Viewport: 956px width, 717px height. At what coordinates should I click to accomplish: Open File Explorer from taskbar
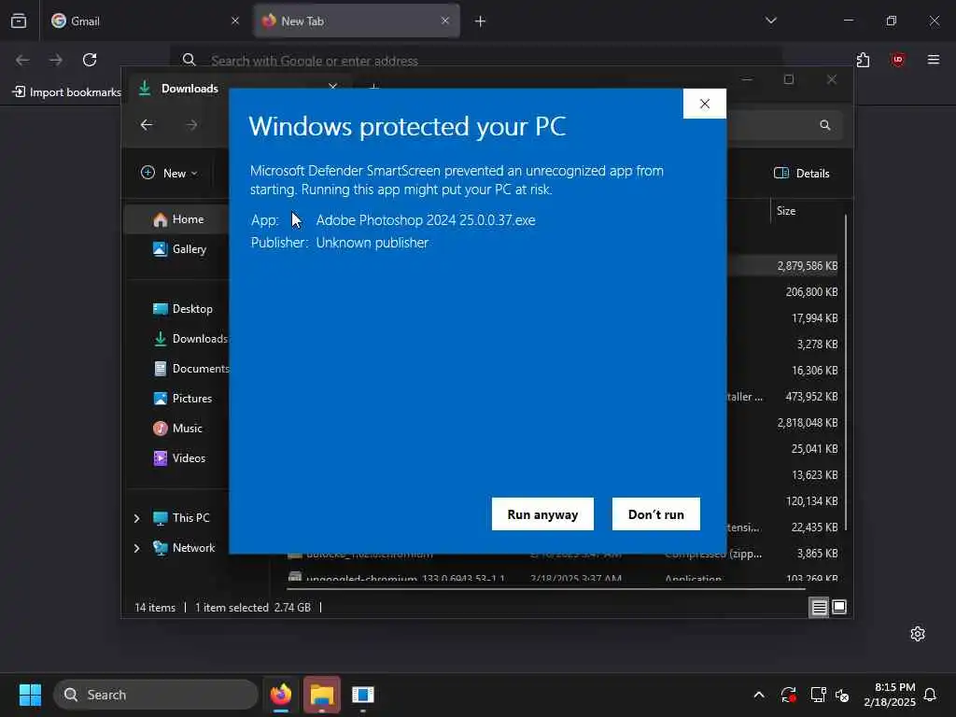coord(322,695)
